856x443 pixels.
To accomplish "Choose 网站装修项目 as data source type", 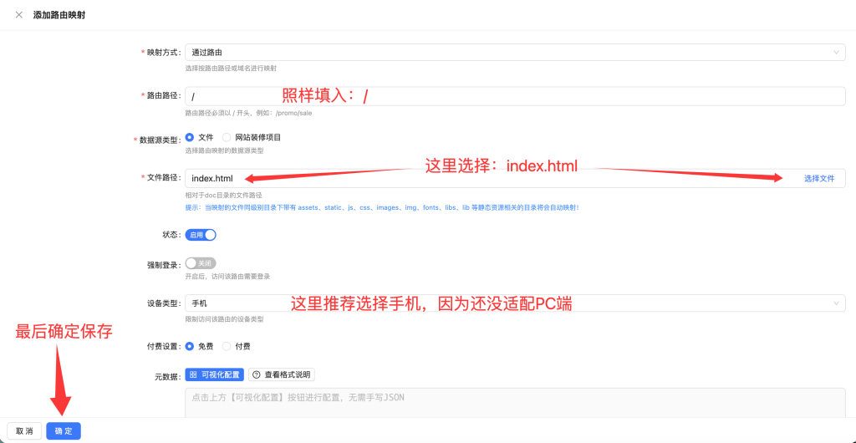I will (227, 137).
